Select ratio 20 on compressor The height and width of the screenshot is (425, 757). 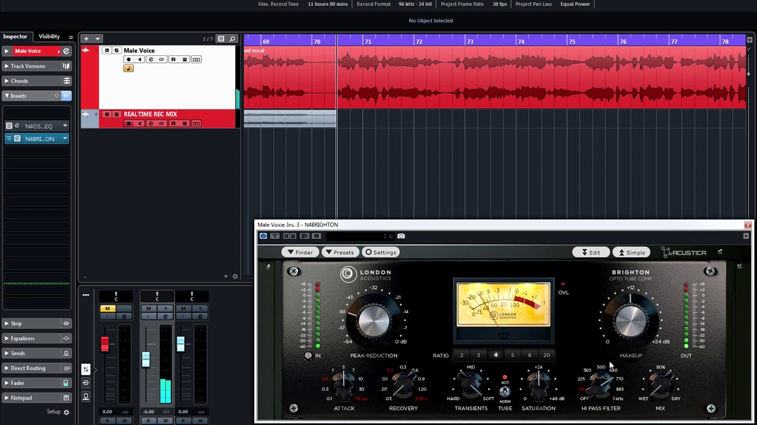click(546, 355)
